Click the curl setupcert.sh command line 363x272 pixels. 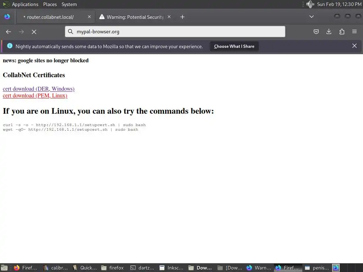pyautogui.click(x=74, y=125)
